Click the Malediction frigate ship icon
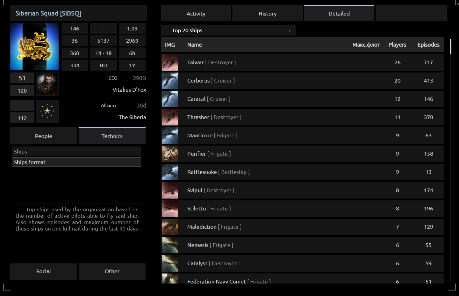 (170, 227)
